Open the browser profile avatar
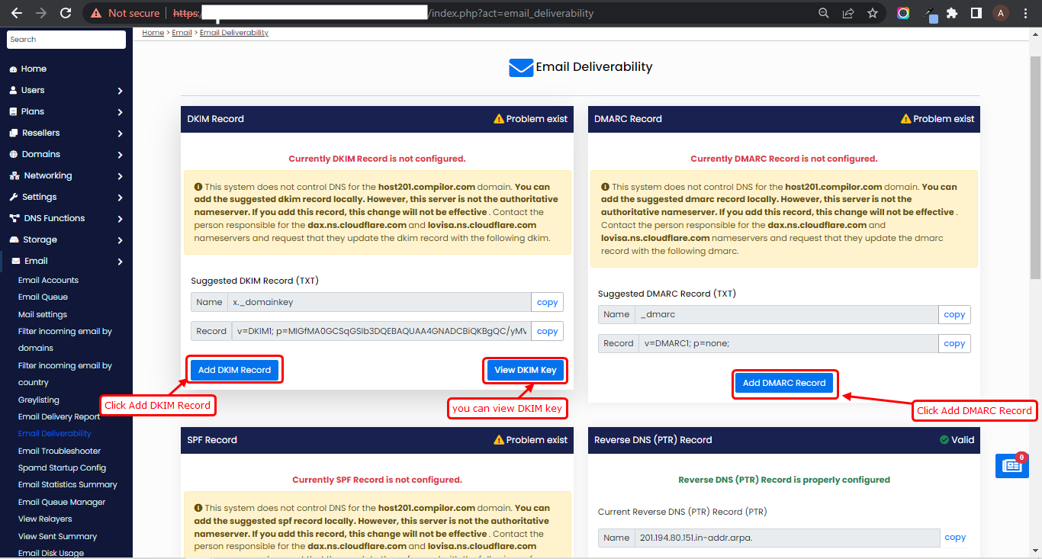 (1000, 13)
